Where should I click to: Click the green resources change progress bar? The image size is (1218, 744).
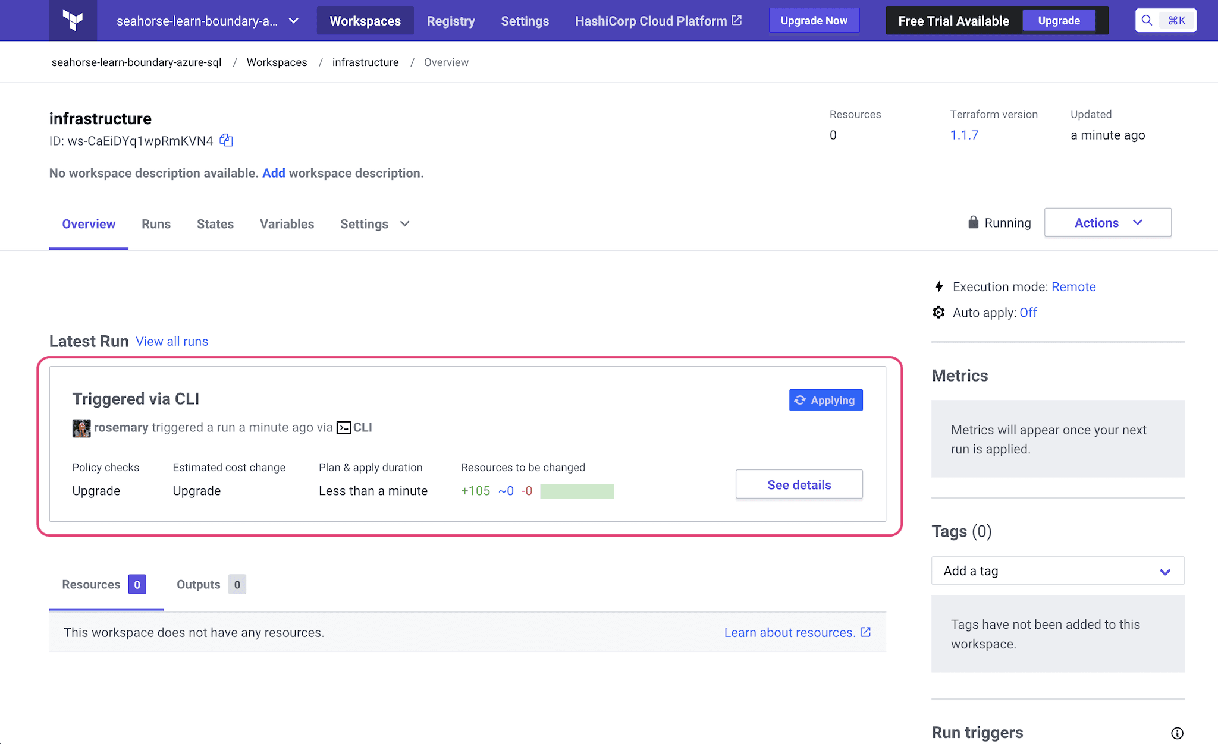tap(577, 491)
